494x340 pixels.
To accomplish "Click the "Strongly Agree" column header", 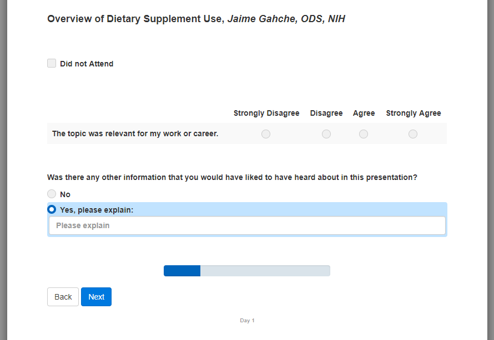I will click(x=414, y=113).
